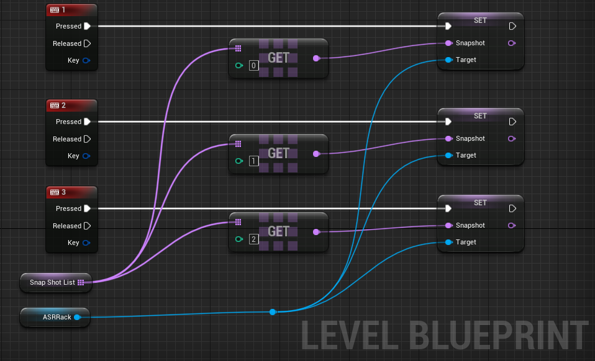The height and width of the screenshot is (361, 595).
Task: Select the GET 0 array node body
Action: point(278,58)
